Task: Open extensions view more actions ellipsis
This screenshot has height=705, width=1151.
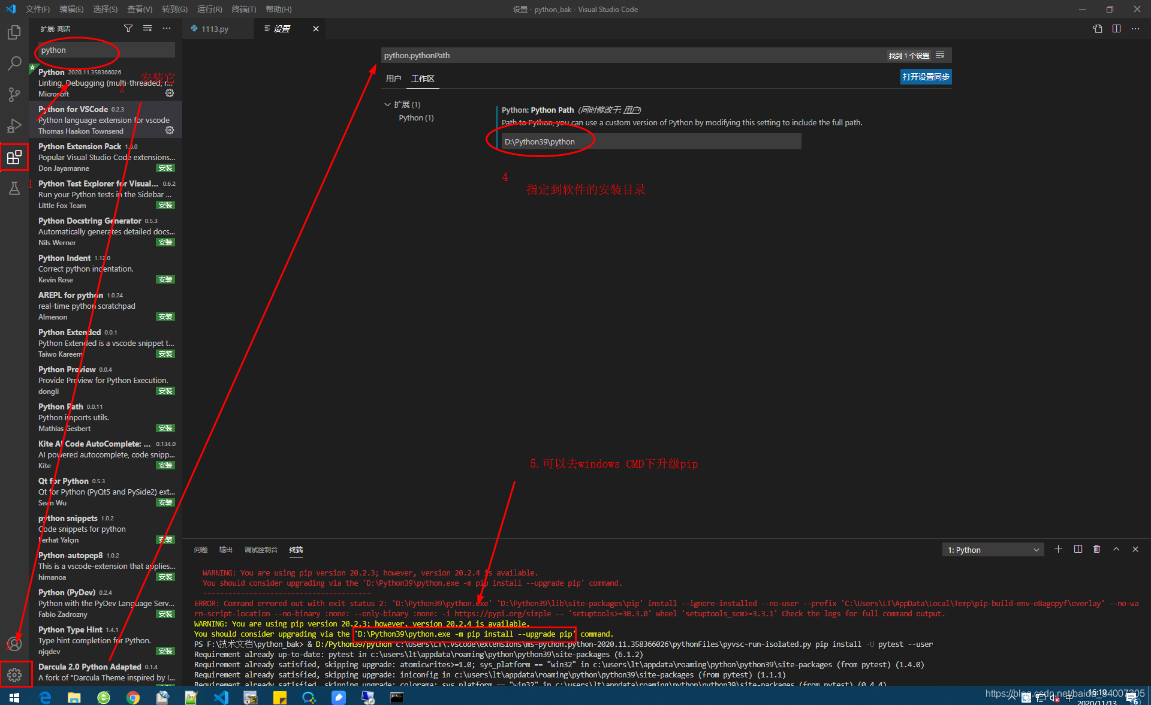Action: (167, 28)
